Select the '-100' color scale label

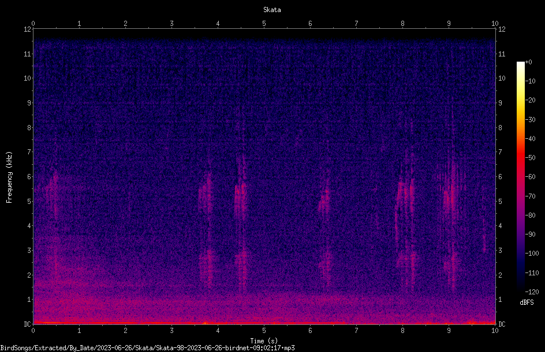532,253
